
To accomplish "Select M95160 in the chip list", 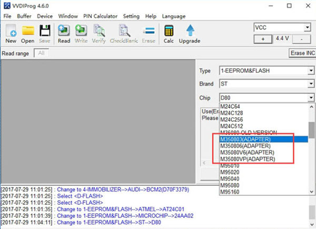I will coord(264,192).
